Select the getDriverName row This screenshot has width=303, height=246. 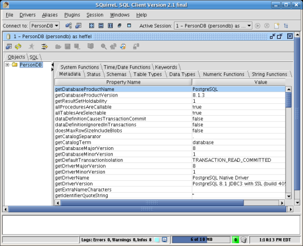click(170, 177)
